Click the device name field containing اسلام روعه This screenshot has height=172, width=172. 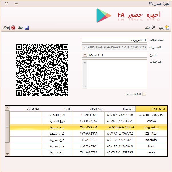coord(114,40)
